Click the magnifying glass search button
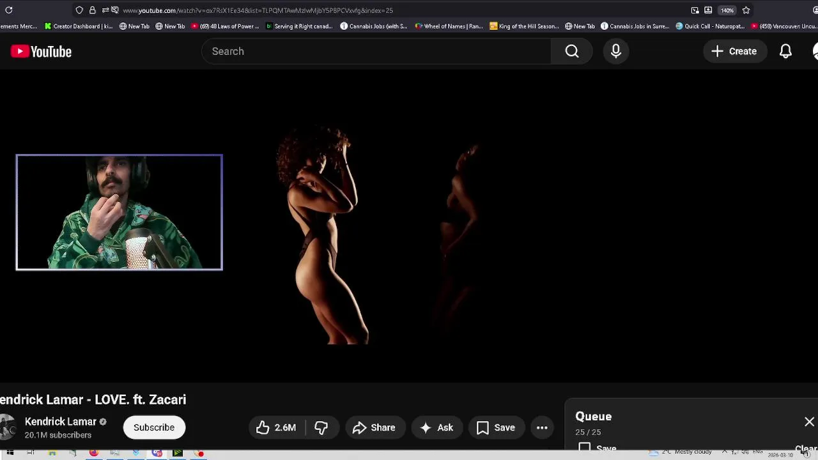 (572, 51)
